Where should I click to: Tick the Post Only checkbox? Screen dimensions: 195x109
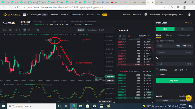tap(157, 70)
